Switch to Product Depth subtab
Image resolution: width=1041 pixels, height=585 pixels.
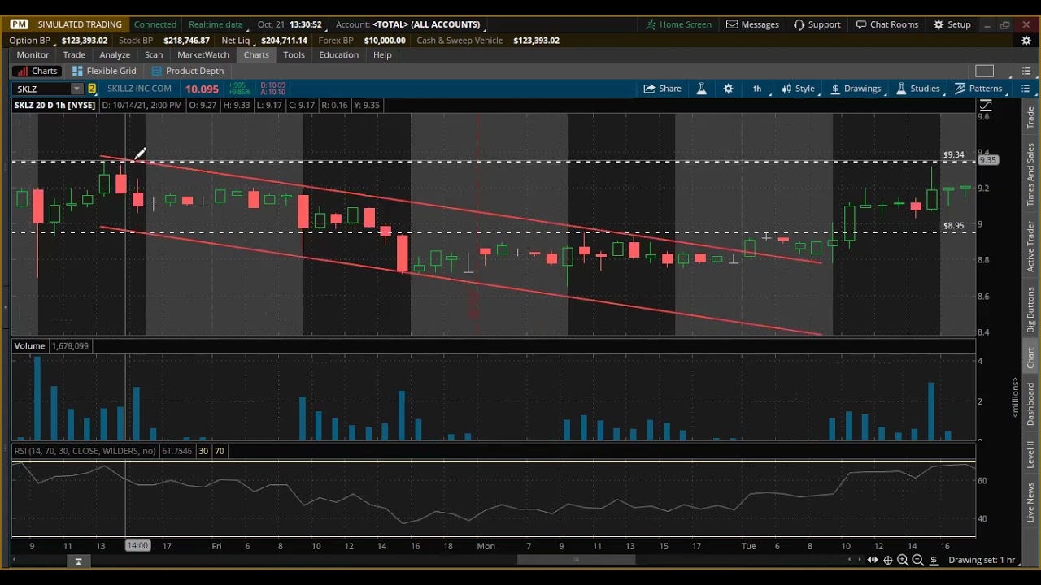click(187, 71)
